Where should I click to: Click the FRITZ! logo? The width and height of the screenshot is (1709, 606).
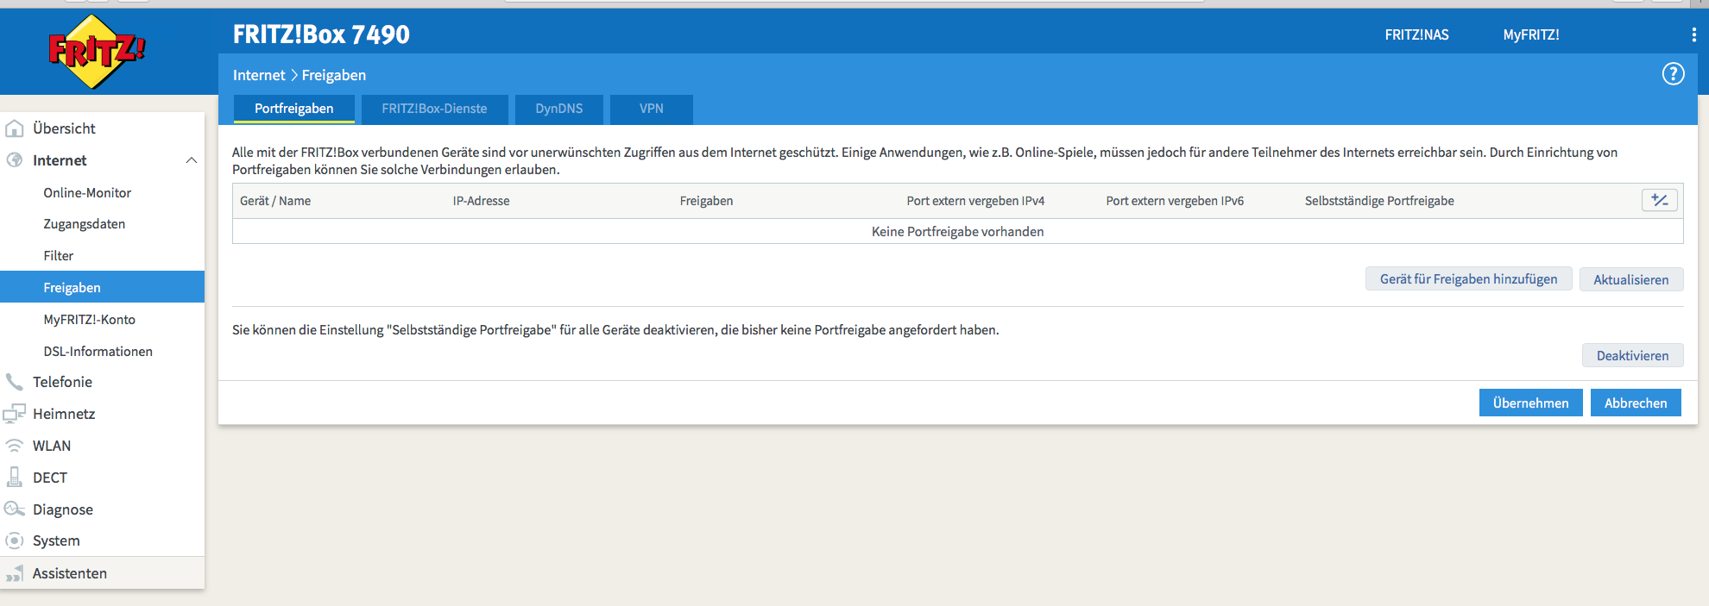(97, 52)
